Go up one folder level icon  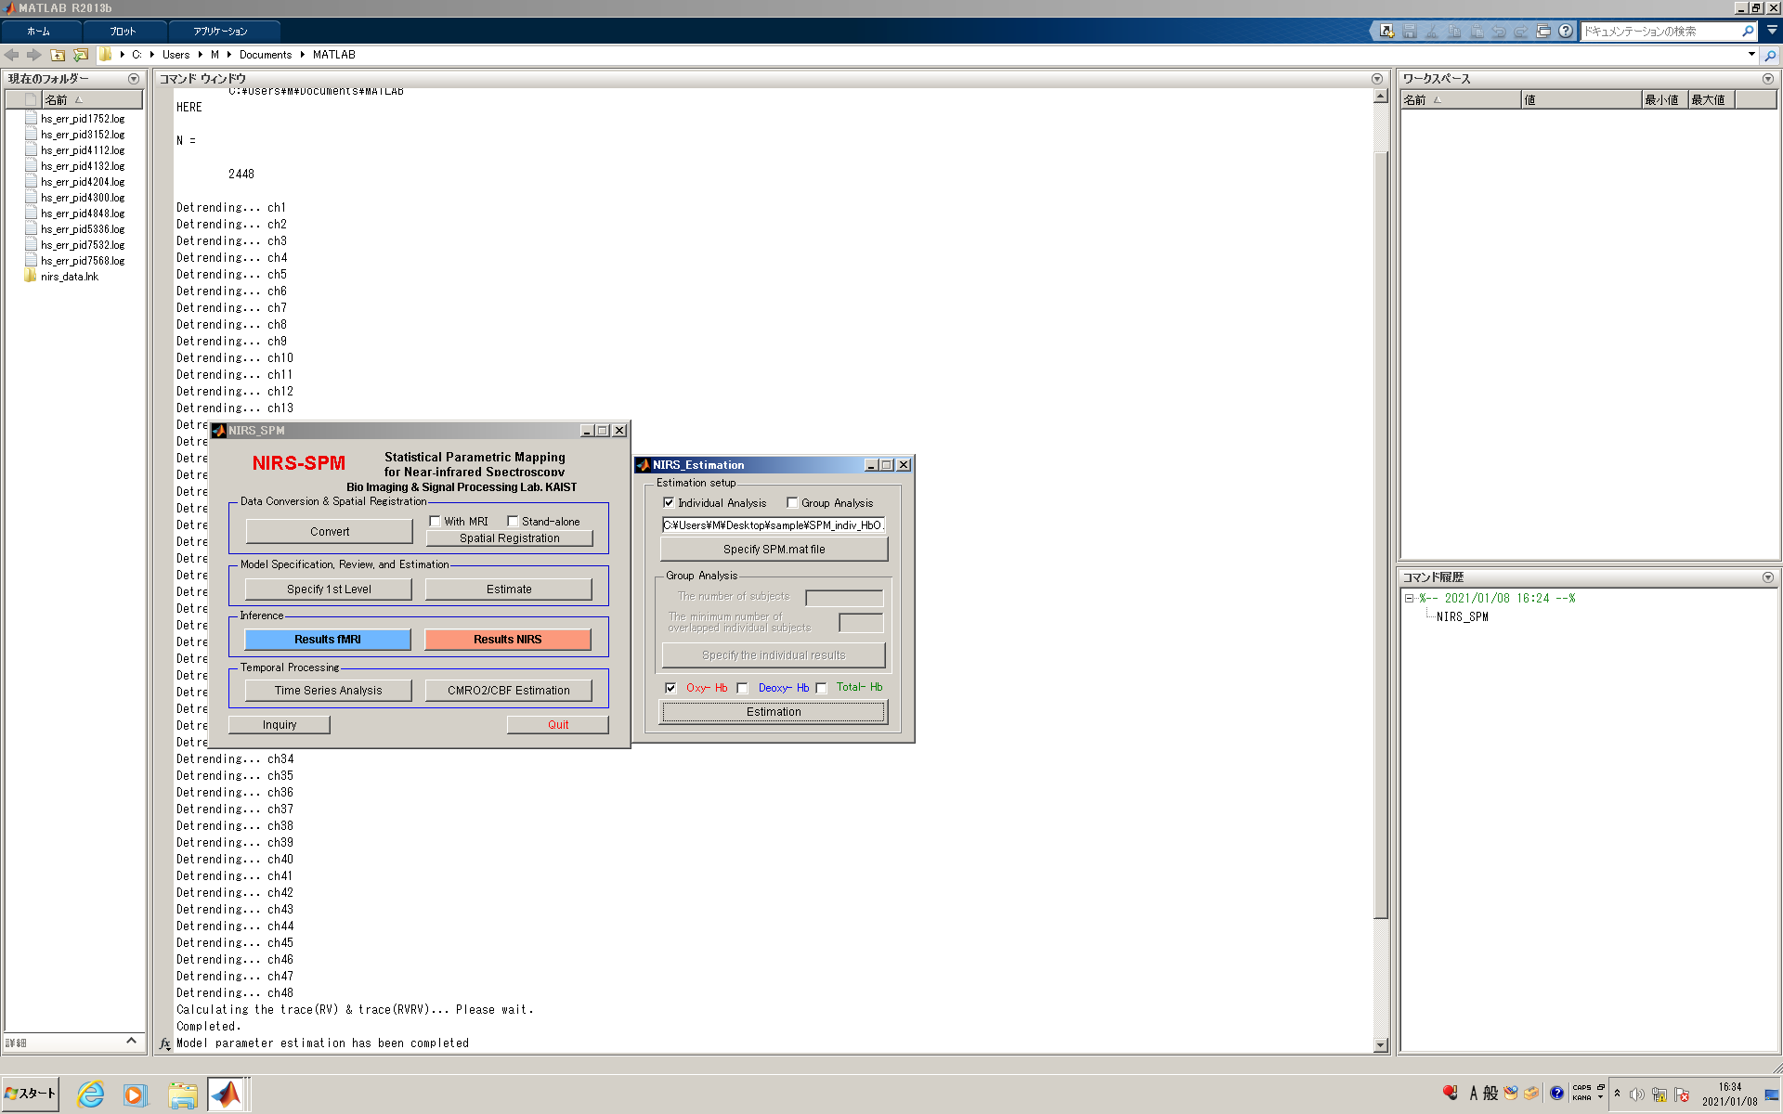[58, 55]
